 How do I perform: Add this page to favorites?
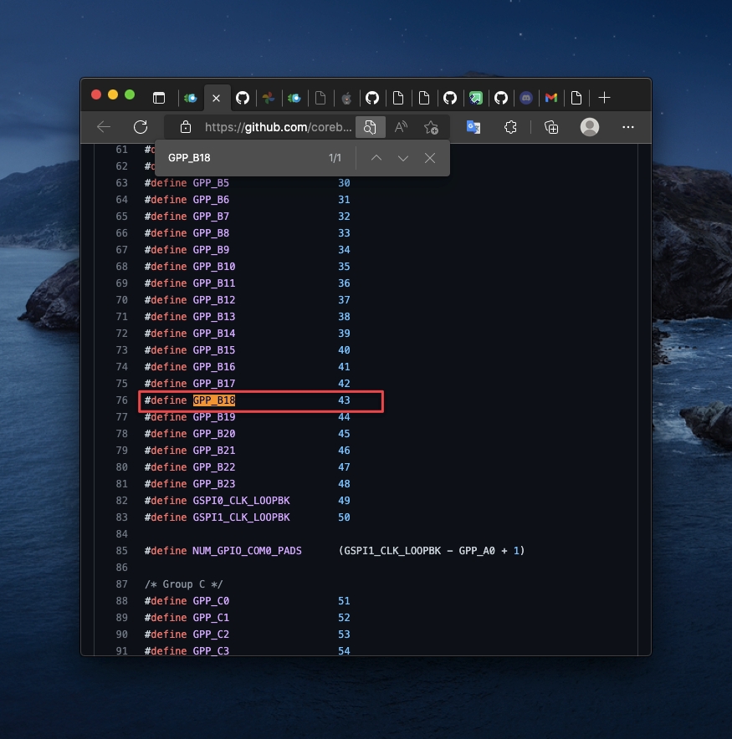[431, 127]
